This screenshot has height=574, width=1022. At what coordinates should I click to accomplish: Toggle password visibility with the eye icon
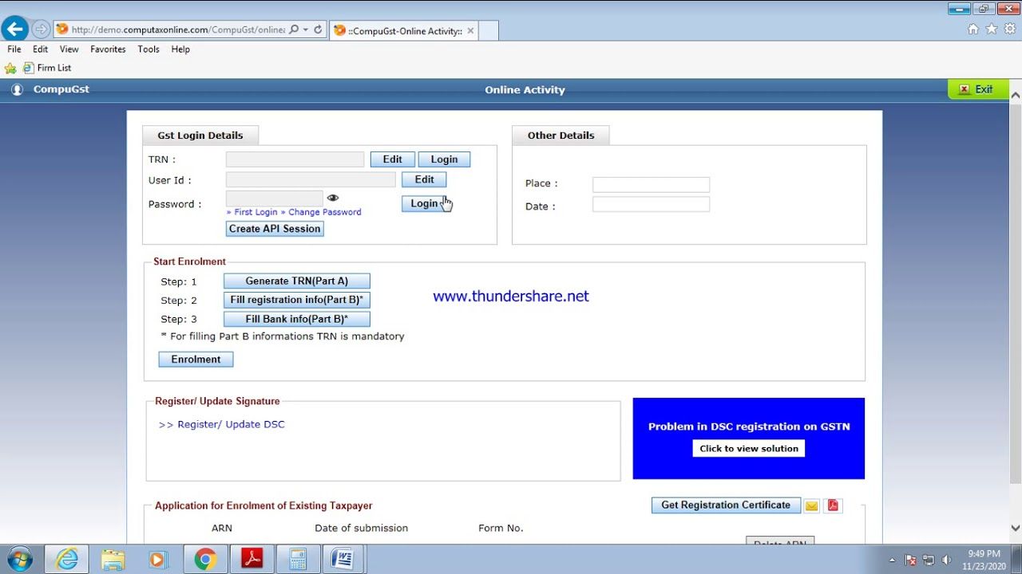333,197
